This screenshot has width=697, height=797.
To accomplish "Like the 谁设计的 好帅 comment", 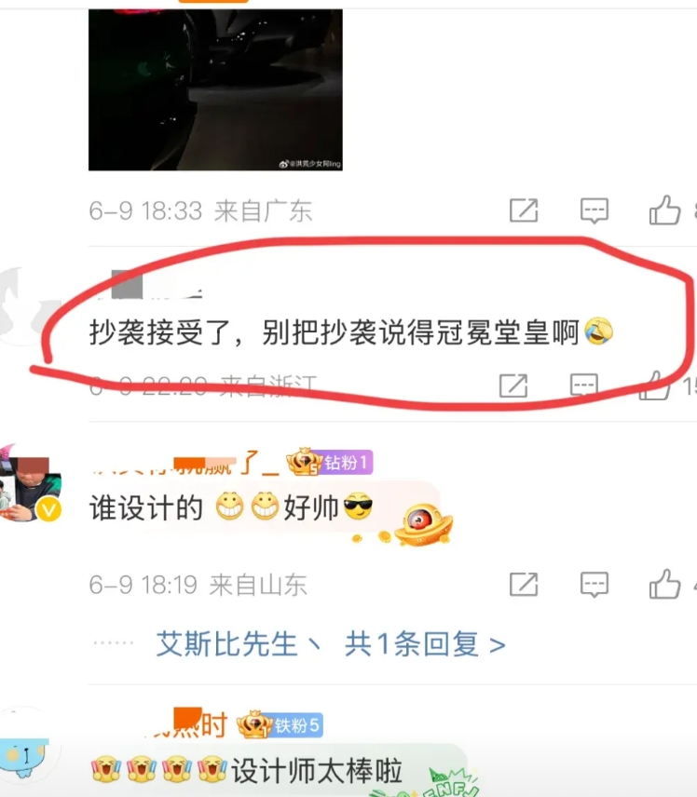I will pyautogui.click(x=664, y=584).
